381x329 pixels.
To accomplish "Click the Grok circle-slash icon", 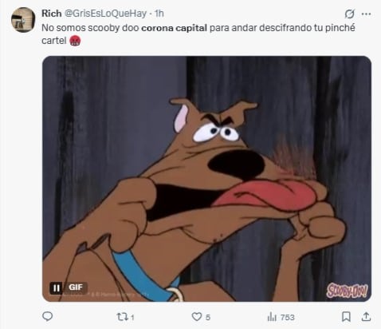I will pos(349,14).
